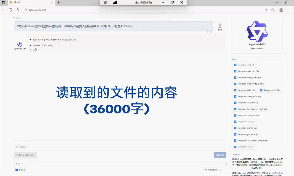Screen dimensions: 294x176
Task: Click the browser refresh icon
Action: click(x=10, y=10)
